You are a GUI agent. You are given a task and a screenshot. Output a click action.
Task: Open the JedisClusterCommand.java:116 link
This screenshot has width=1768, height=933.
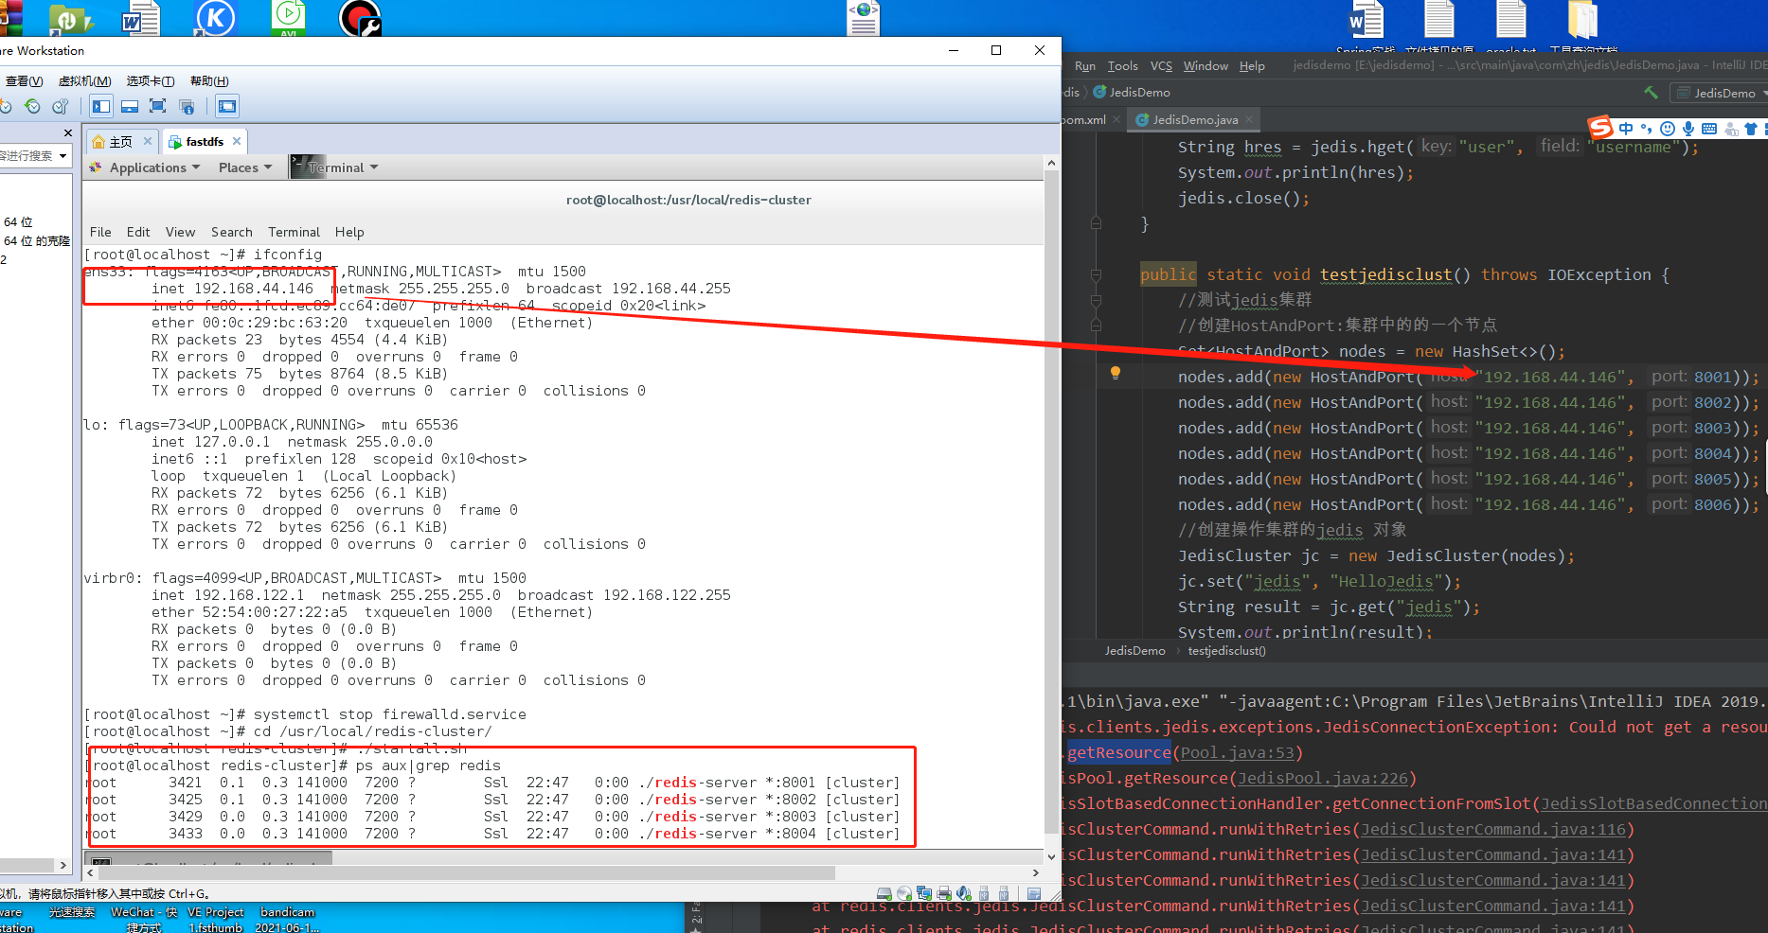click(x=1492, y=830)
